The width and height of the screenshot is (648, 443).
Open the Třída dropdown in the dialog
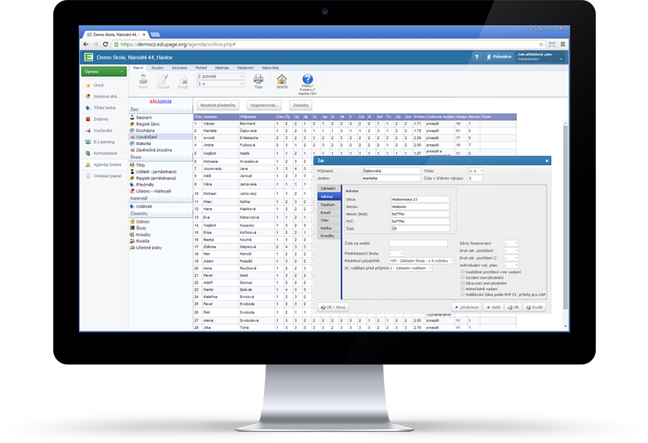(475, 171)
